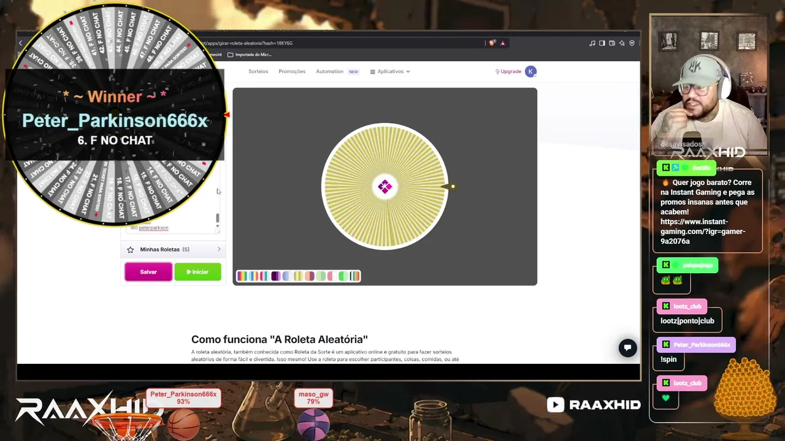Expand the Minhas Roletas section arrow

[219, 249]
